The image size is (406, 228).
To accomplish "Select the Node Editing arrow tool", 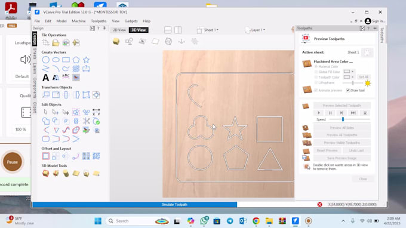I will pos(56,112).
